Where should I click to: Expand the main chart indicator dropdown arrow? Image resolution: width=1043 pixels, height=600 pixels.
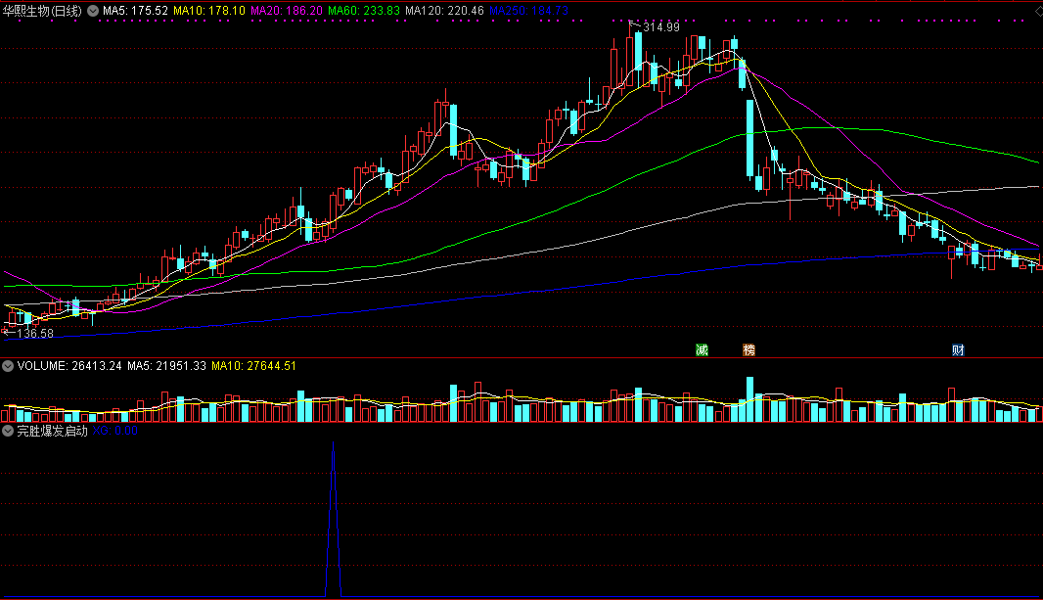pyautogui.click(x=93, y=11)
